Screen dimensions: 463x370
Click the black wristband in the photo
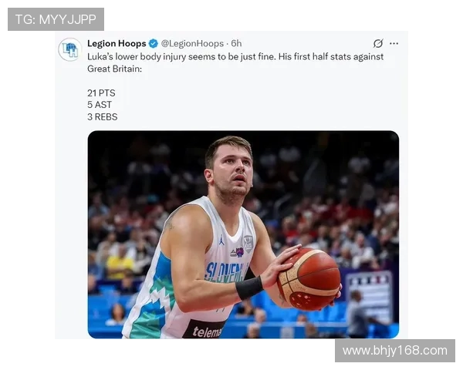[249, 288]
